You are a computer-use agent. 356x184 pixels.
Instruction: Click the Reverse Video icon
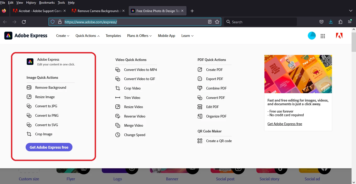(x=118, y=116)
